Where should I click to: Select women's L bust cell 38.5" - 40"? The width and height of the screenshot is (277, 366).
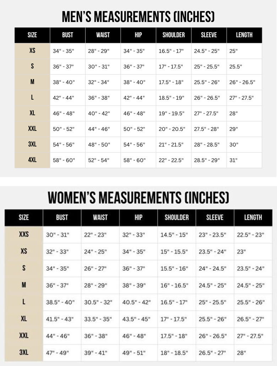[x=60, y=303]
